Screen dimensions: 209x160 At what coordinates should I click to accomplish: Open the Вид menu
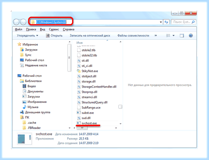42,29
